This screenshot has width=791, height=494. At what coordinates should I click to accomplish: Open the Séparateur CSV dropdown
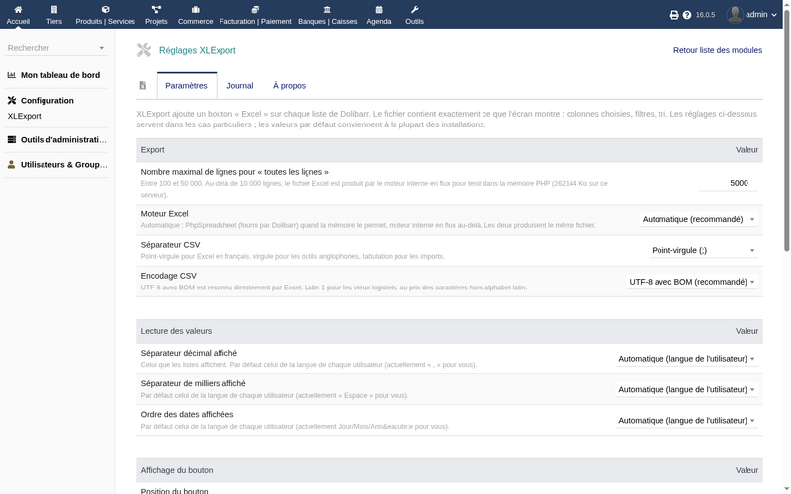pyautogui.click(x=703, y=251)
